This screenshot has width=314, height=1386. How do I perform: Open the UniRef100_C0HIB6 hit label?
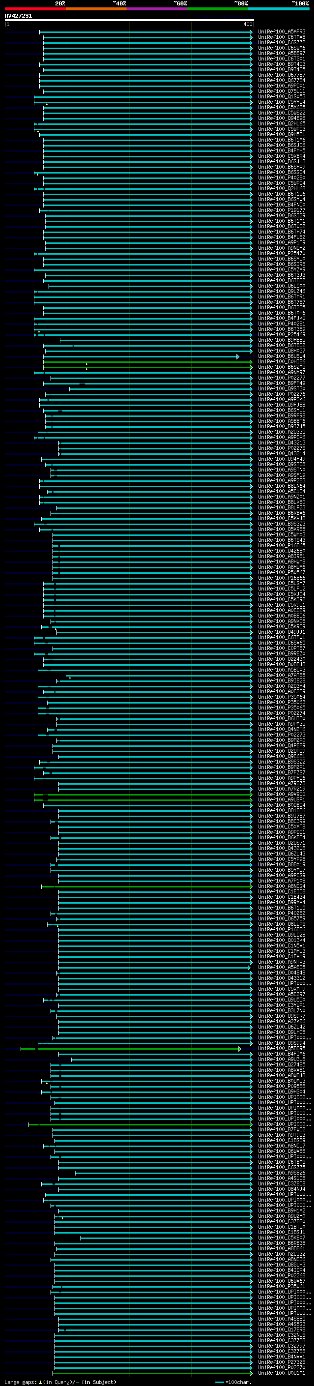281,361
